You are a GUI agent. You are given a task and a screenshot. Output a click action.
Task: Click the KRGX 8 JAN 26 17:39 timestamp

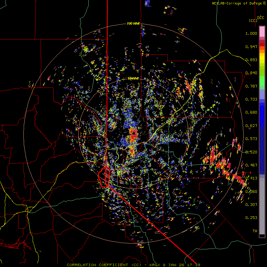(175, 265)
